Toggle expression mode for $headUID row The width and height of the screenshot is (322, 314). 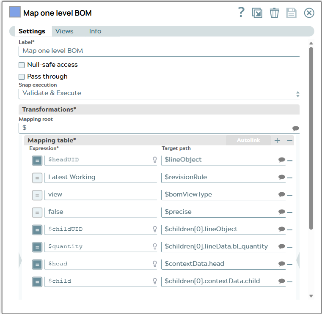click(x=37, y=161)
